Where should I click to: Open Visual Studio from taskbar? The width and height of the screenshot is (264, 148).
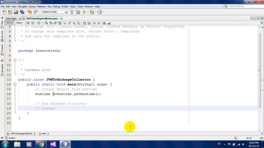(x=53, y=144)
